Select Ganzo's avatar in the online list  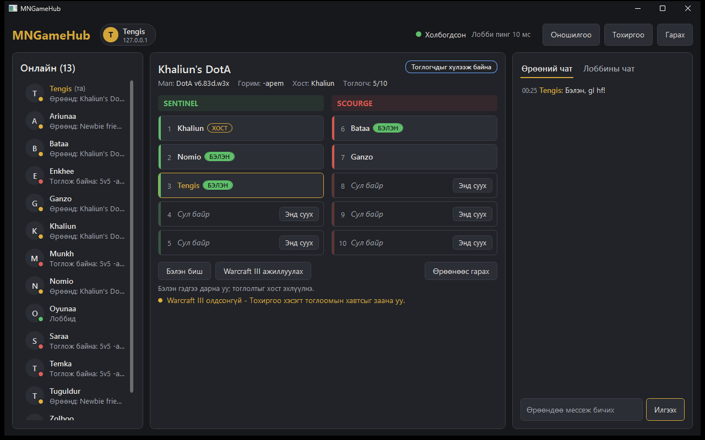(35, 203)
